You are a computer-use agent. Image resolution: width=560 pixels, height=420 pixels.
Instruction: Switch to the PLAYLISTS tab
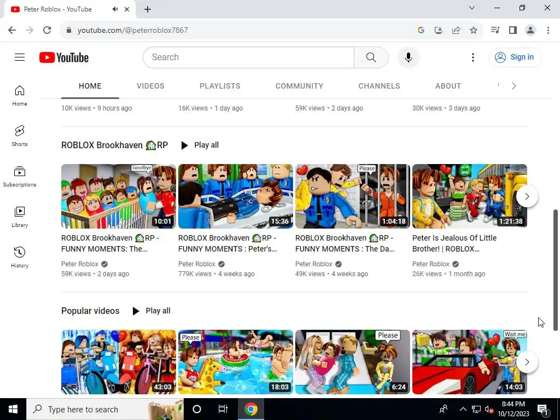click(x=220, y=86)
